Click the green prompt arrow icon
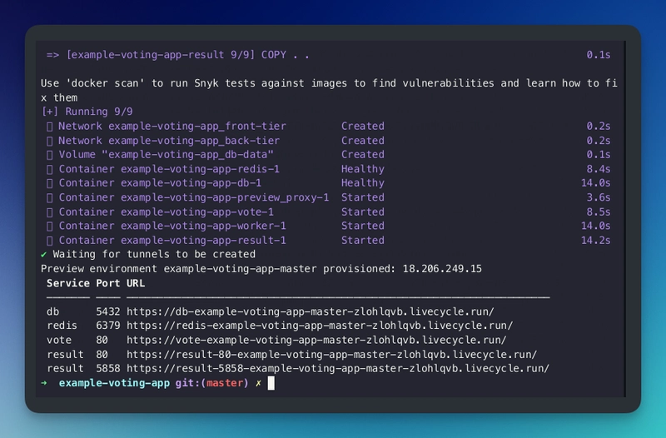The width and height of the screenshot is (666, 438). point(44,383)
